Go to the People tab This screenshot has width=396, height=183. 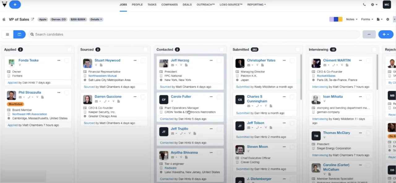137,5
